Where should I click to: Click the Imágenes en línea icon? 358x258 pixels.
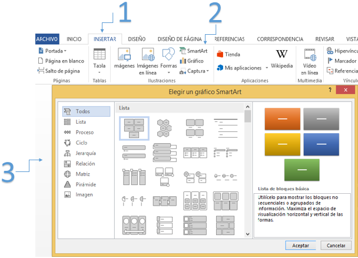147,54
